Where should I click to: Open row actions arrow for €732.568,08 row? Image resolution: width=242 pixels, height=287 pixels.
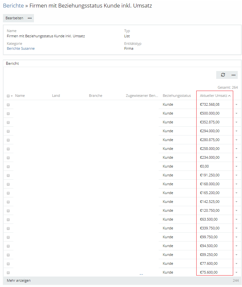point(236,105)
